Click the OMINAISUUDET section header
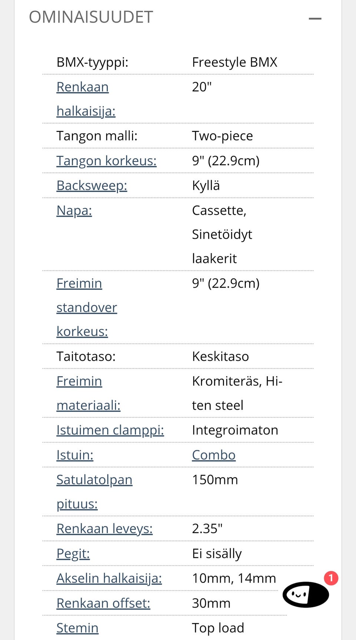Viewport: 356px width, 640px height. pos(91,17)
